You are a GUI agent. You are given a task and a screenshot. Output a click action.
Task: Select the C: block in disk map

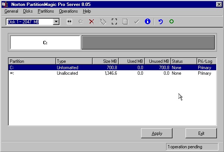coord(45,42)
